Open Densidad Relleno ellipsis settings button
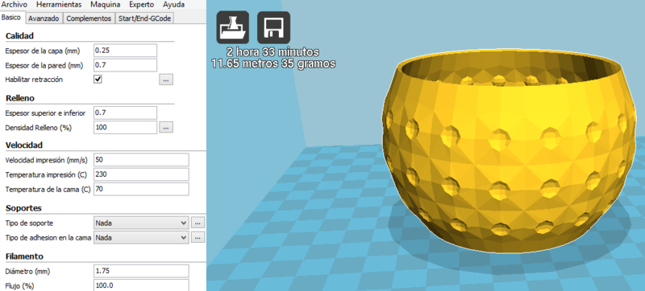645x291 pixels. [166, 128]
